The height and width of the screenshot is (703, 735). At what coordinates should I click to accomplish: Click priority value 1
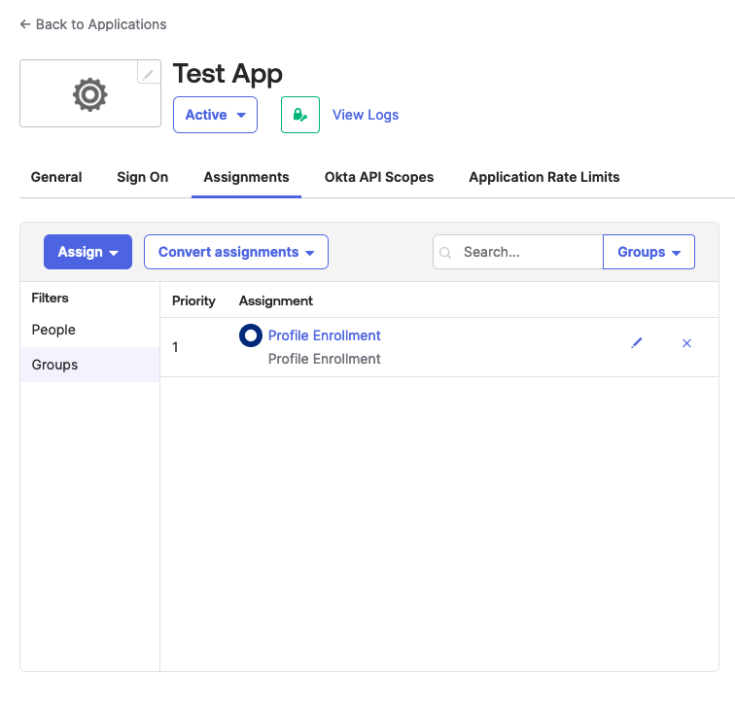tap(175, 347)
